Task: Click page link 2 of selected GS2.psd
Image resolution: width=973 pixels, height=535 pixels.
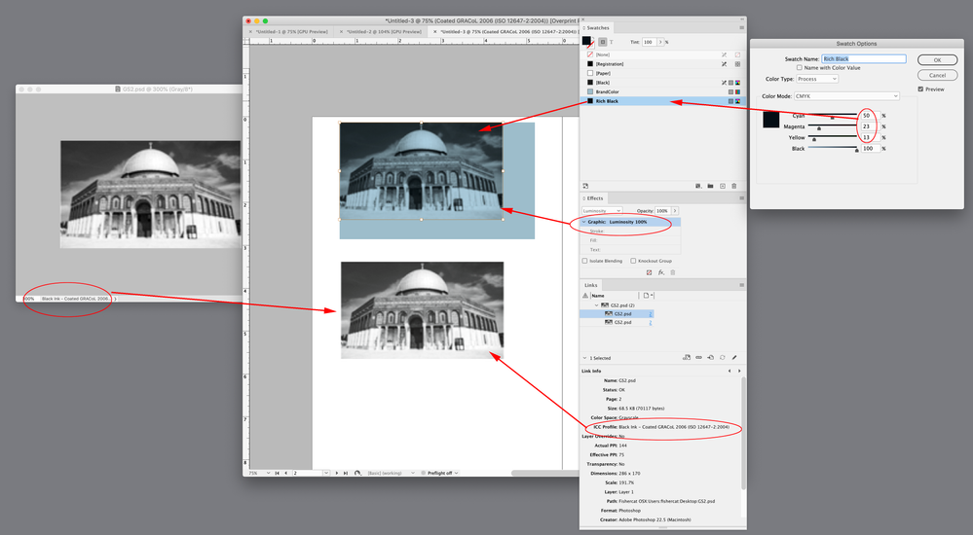Action: tap(651, 313)
